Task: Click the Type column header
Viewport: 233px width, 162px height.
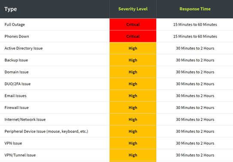Action: tap(11, 9)
